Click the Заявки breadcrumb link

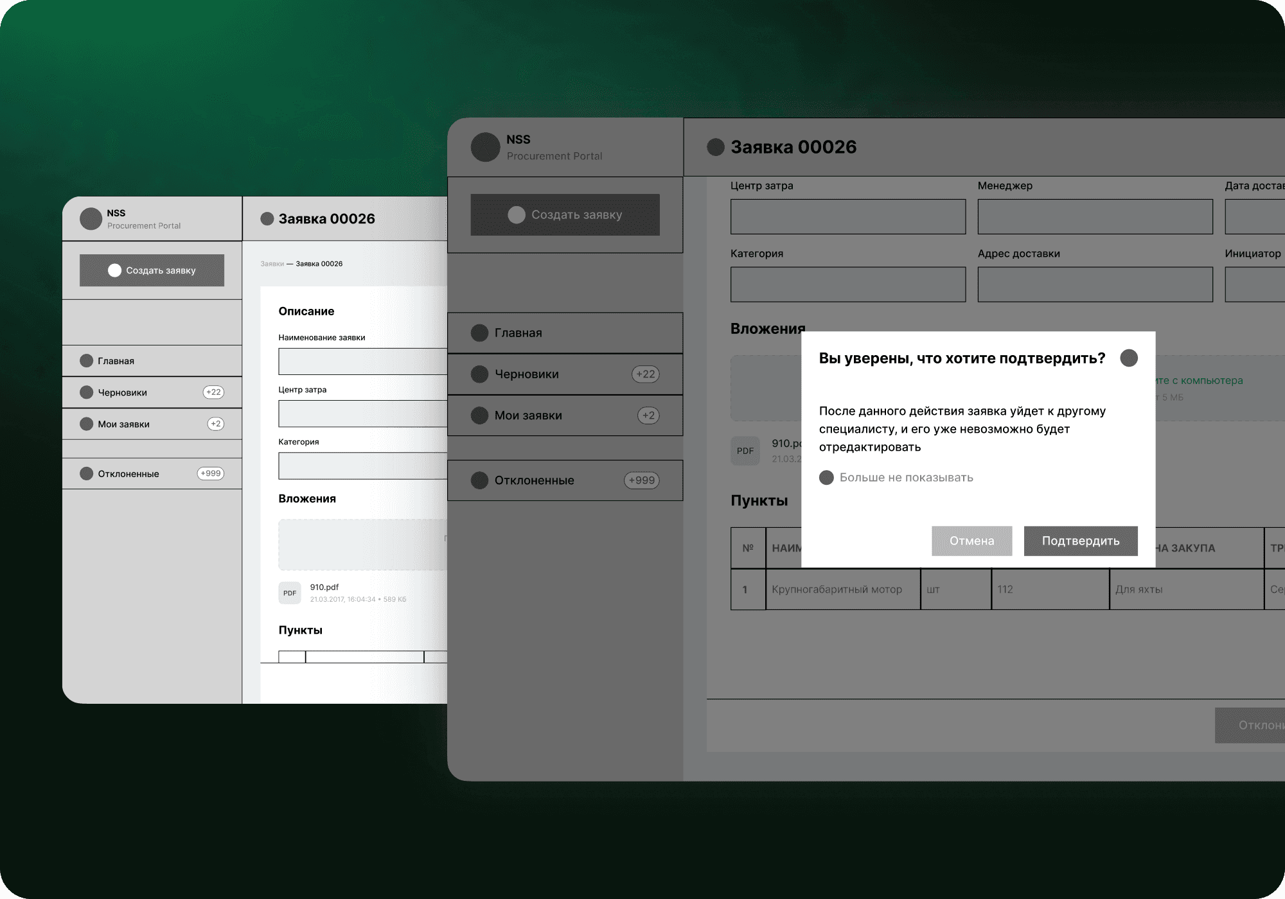[x=272, y=264]
